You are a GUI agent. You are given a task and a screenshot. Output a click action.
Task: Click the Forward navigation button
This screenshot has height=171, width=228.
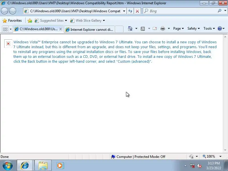(x=13, y=11)
